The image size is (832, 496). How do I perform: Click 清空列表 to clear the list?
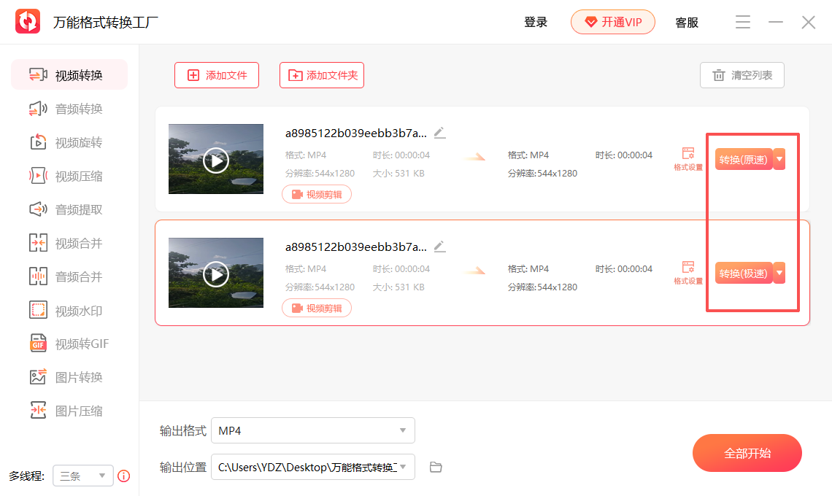(742, 74)
